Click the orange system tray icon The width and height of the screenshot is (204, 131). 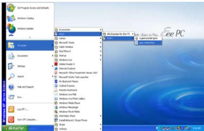(x=179, y=128)
